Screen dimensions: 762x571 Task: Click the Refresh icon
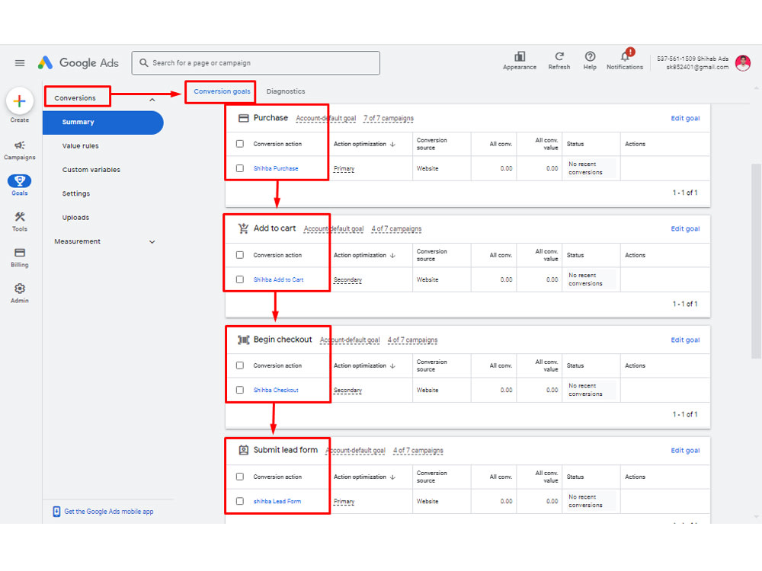click(x=559, y=56)
